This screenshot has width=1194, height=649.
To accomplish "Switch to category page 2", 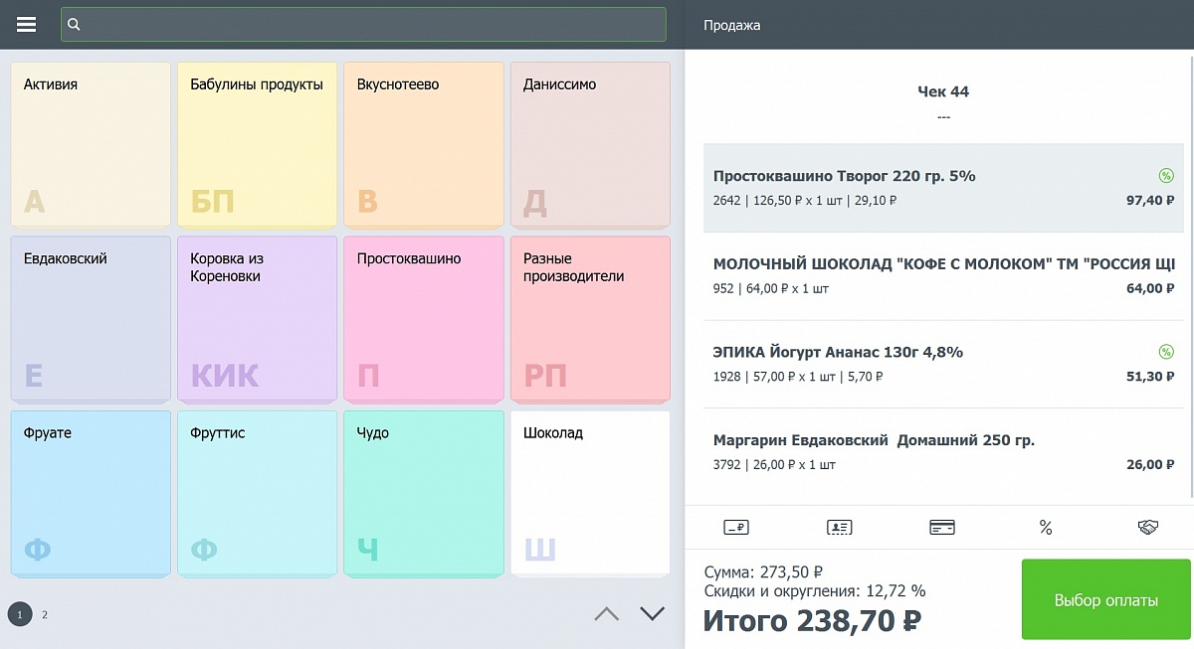I will [x=45, y=614].
